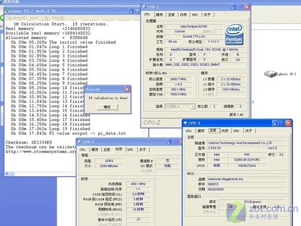Viewport: 301px width, 226px height.
Task: Open the 处理器 #1 selection dropdown
Action: 193,107
